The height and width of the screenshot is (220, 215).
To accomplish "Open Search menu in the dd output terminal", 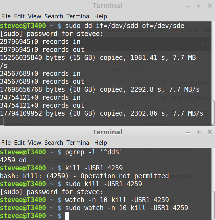I will pyautogui.click(x=54, y=16).
